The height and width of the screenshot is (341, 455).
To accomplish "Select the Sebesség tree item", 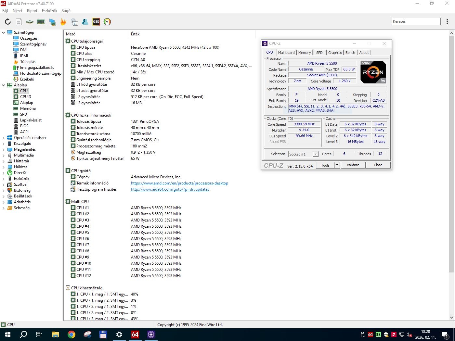I will pyautogui.click(x=22, y=208).
